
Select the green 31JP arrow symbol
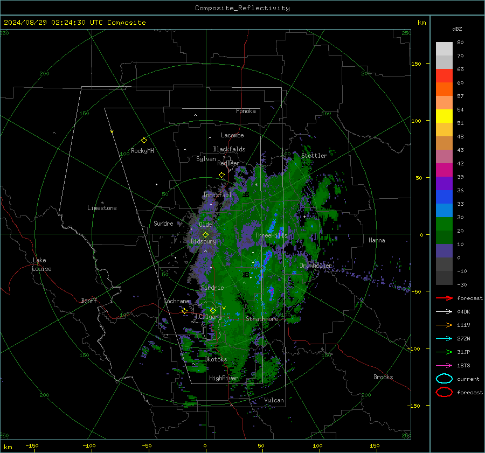point(444,352)
